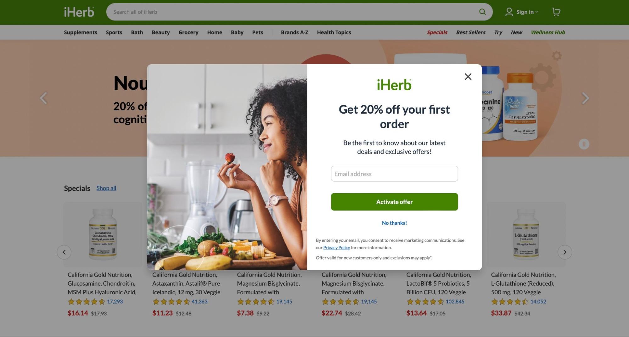The width and height of the screenshot is (629, 337).
Task: Go to previous hero banner slide
Action: point(43,98)
